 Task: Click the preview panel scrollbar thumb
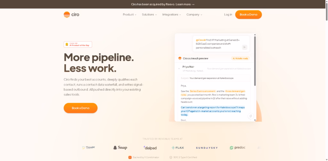pos(255,61)
